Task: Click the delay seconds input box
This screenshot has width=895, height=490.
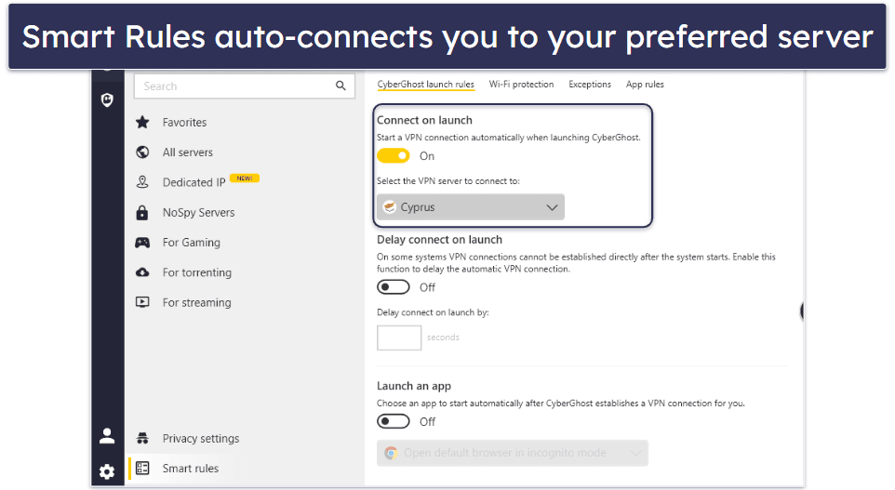Action: coord(399,338)
